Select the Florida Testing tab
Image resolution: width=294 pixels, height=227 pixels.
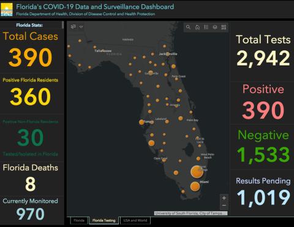104,220
